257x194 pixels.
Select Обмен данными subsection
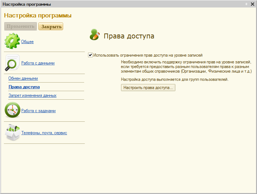point(23,78)
